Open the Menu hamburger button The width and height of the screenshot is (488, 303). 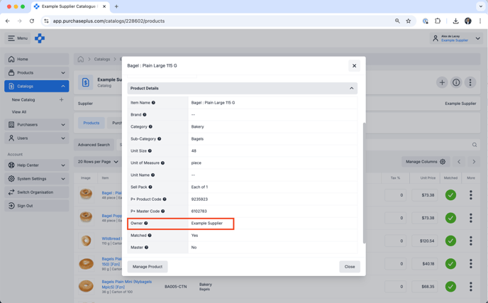(18, 38)
